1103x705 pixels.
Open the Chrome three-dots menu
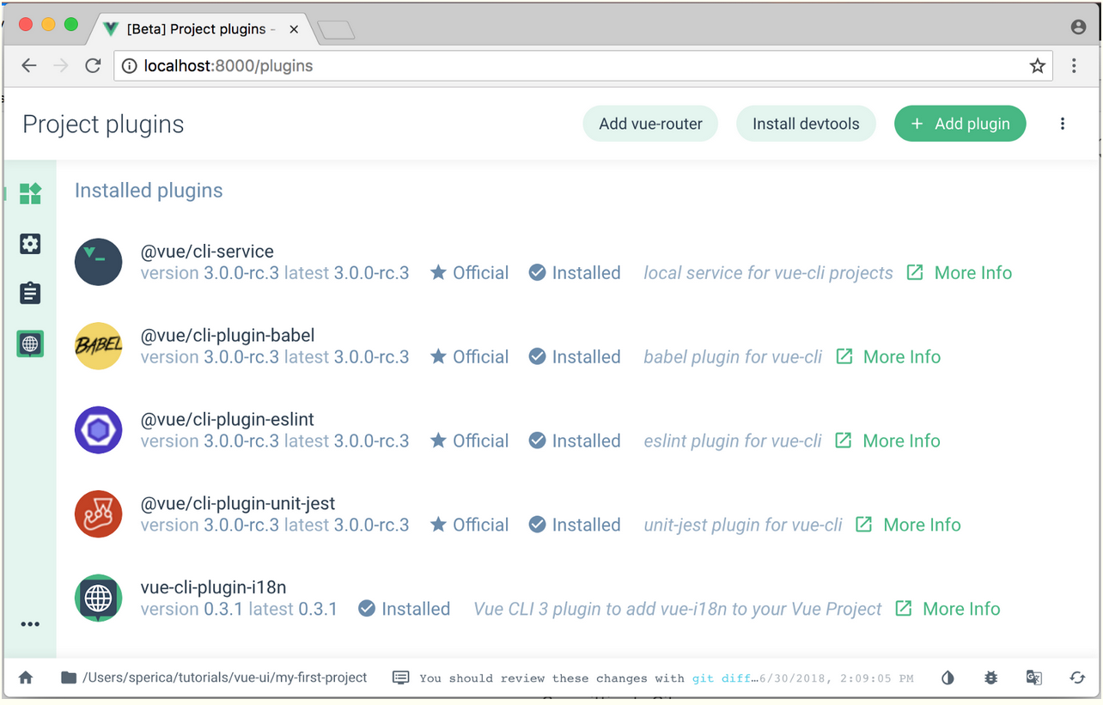click(1074, 66)
